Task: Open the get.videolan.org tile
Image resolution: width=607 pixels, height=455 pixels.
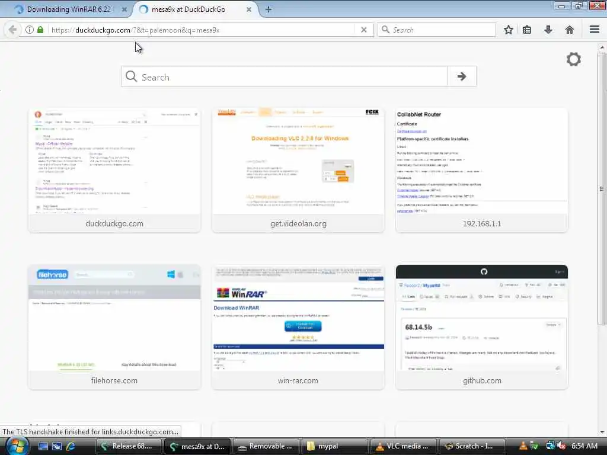Action: pos(298,170)
